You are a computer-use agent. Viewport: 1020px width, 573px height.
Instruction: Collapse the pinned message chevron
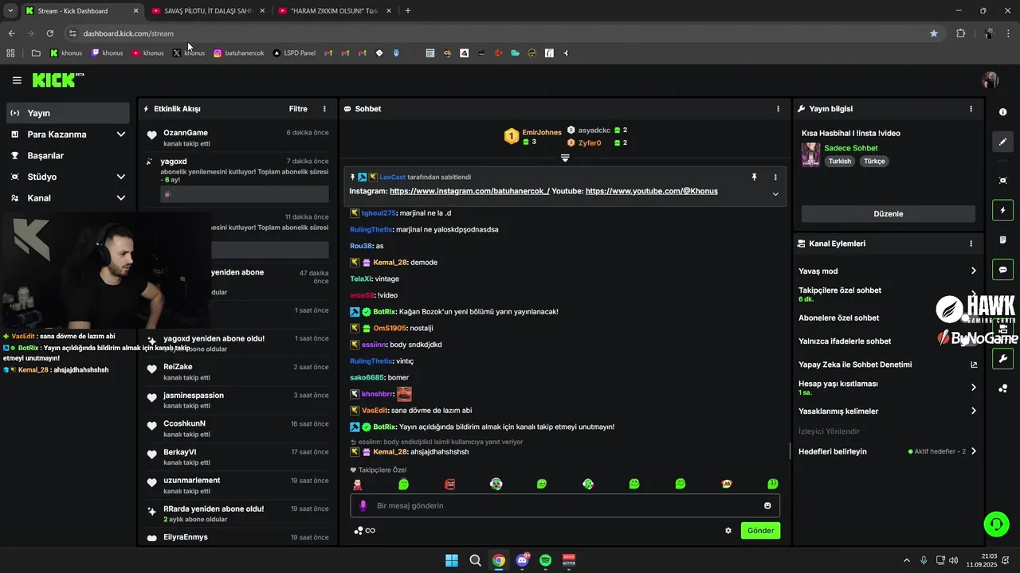775,193
